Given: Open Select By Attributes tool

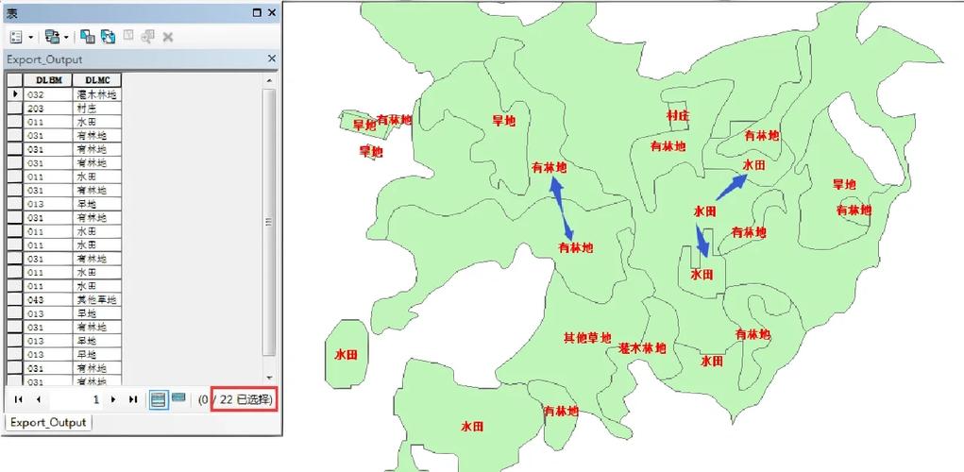Looking at the screenshot, I should point(87,37).
